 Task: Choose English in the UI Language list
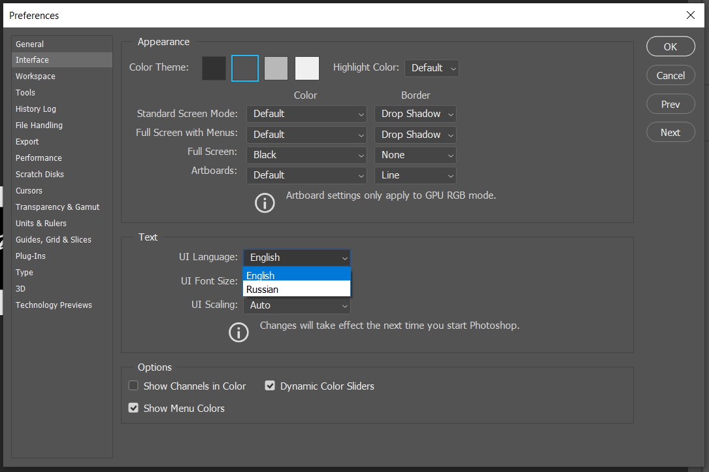pos(297,276)
